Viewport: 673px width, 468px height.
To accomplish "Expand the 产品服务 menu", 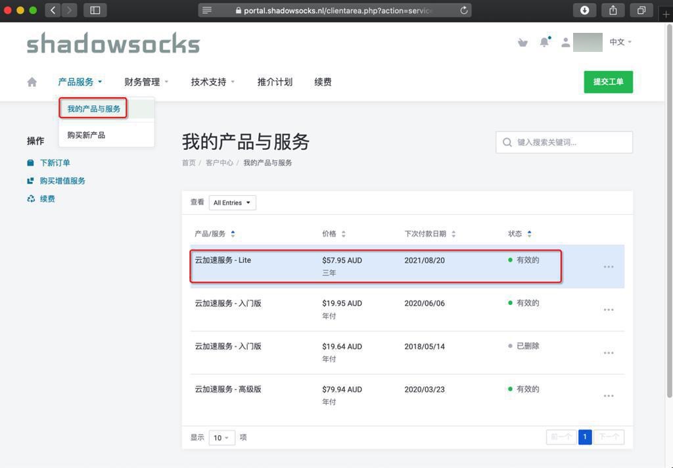I will [80, 82].
